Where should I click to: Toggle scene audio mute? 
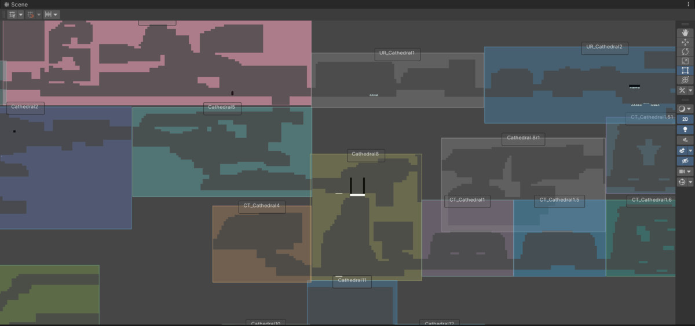(x=685, y=140)
